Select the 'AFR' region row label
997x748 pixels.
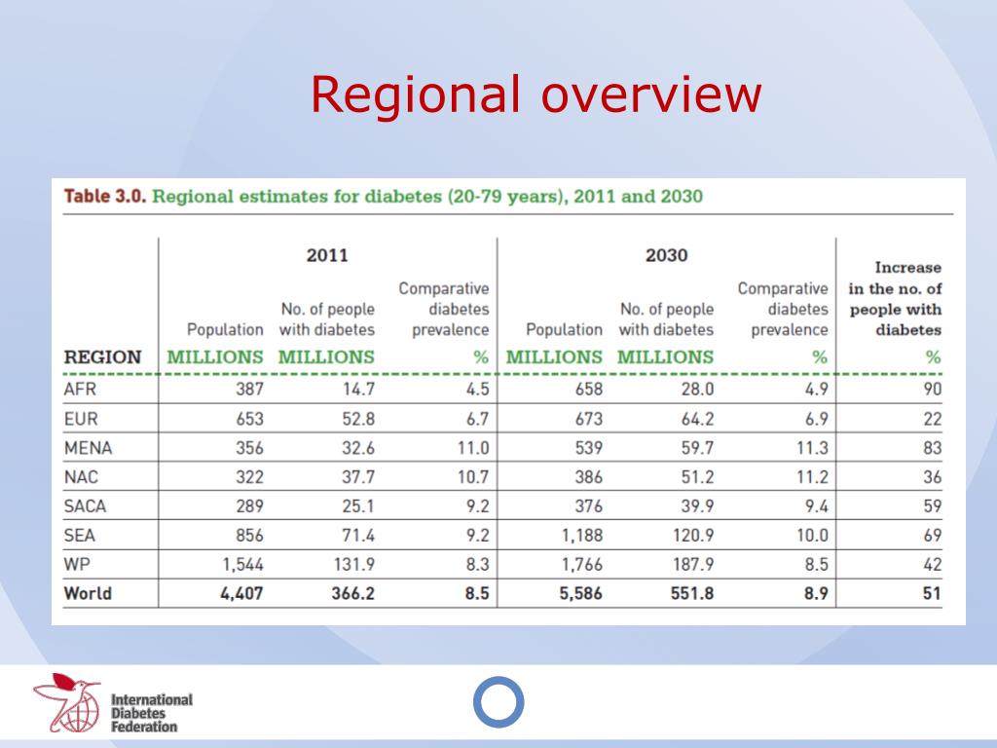tap(80, 389)
